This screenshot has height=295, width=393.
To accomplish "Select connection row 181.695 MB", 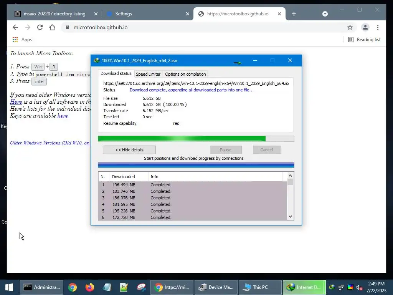I will 193,204.
